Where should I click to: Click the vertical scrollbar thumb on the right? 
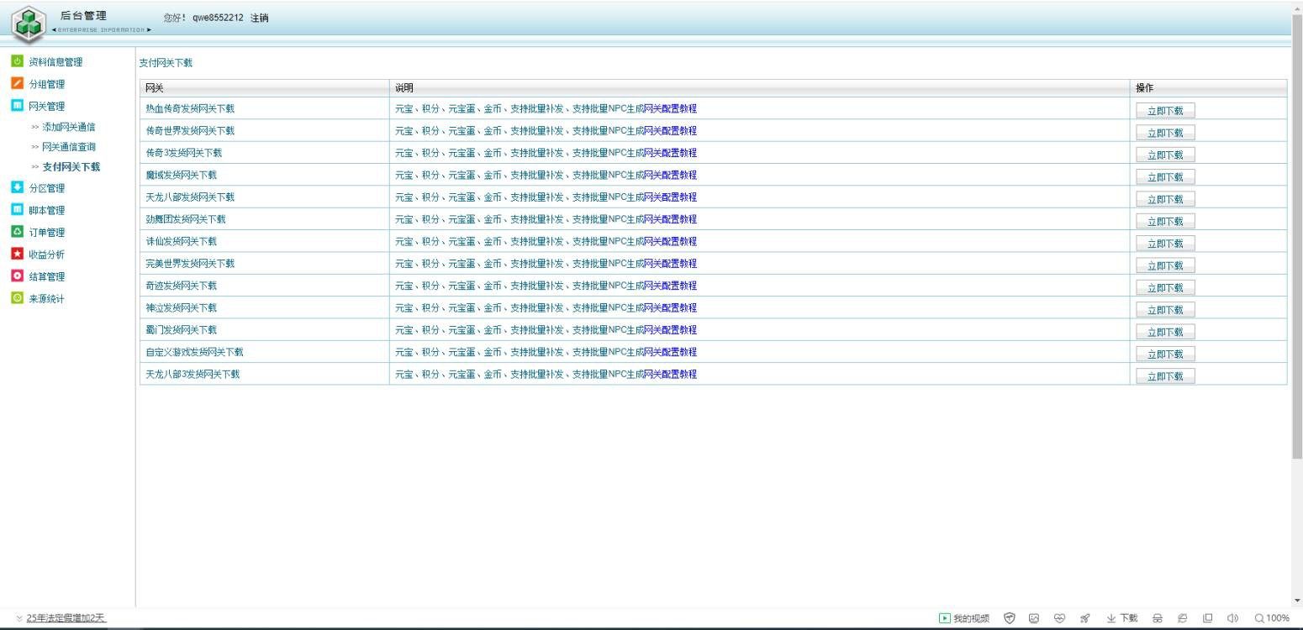[1297, 236]
